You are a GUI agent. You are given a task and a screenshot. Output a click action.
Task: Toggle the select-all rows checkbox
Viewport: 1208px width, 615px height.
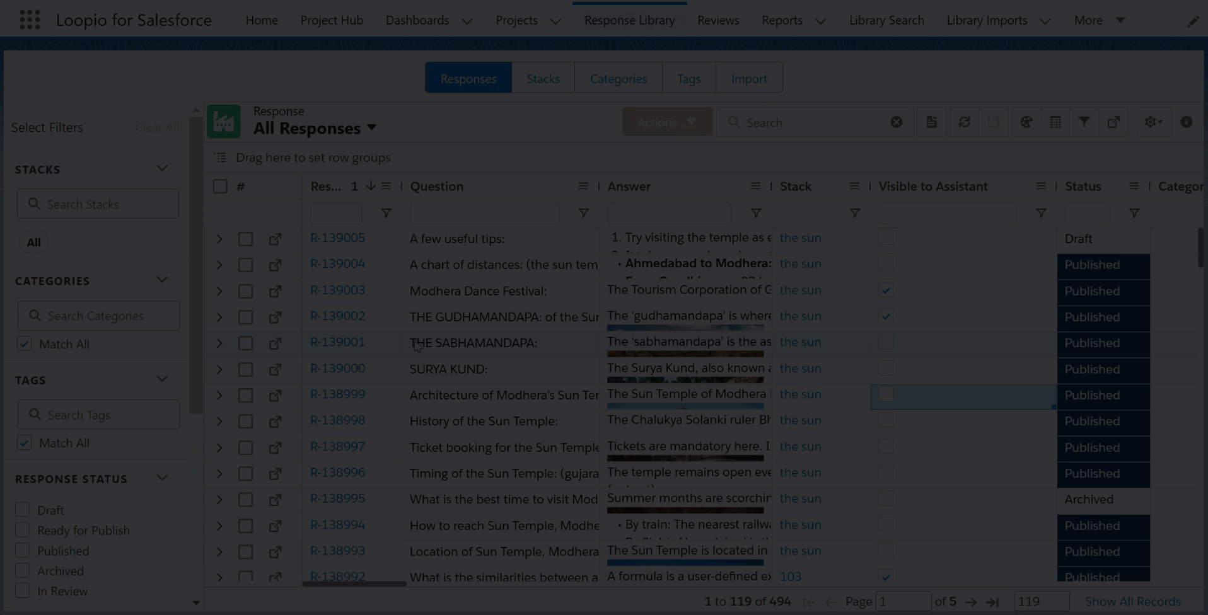click(x=220, y=187)
